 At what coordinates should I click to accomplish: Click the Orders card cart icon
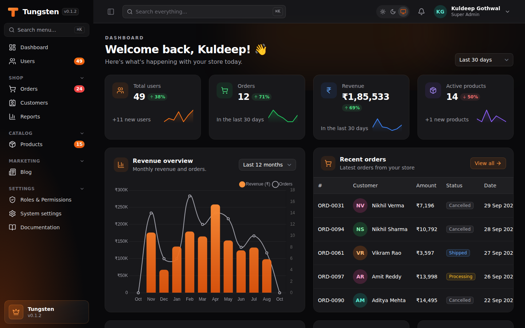[x=225, y=90]
